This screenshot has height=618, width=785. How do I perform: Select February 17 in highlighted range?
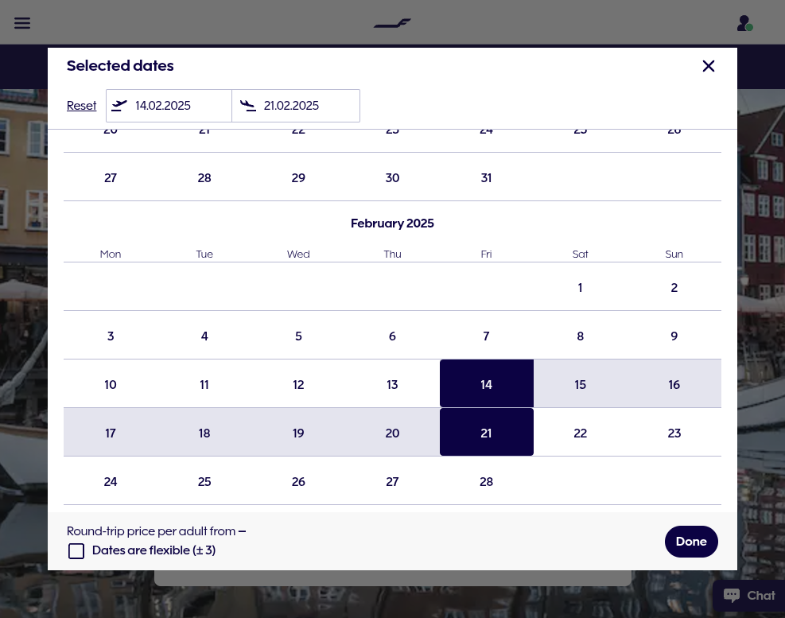pyautogui.click(x=111, y=433)
